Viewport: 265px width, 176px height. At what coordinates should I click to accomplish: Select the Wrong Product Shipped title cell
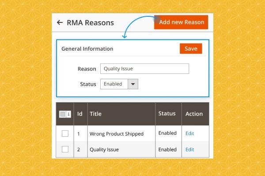(x=116, y=134)
